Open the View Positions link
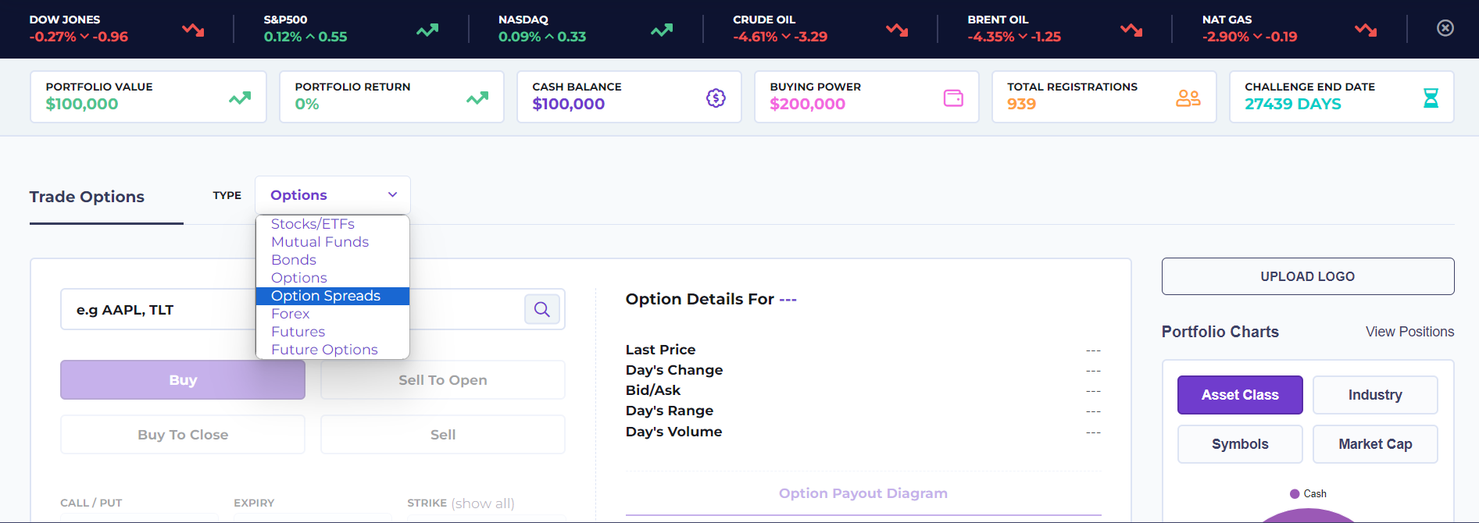Image resolution: width=1479 pixels, height=523 pixels. pyautogui.click(x=1409, y=332)
